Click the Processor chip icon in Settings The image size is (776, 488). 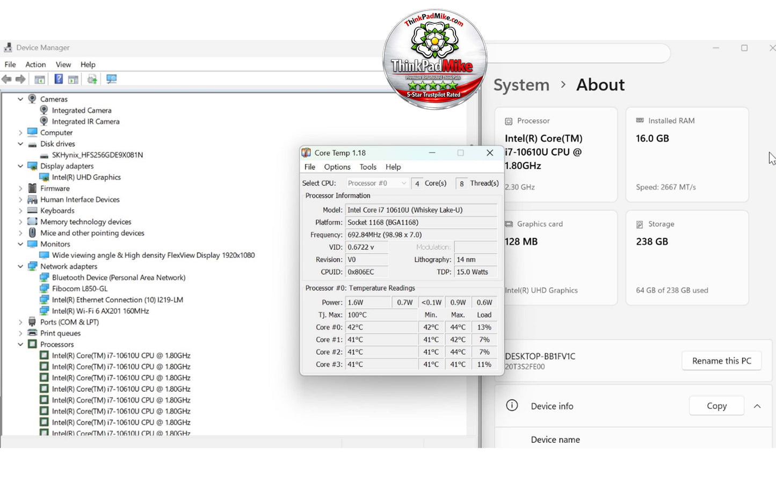pyautogui.click(x=509, y=121)
